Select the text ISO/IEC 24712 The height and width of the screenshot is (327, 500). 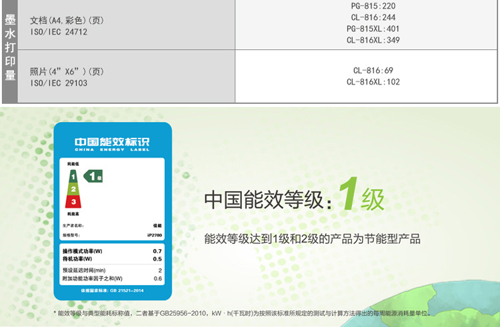pyautogui.click(x=59, y=32)
